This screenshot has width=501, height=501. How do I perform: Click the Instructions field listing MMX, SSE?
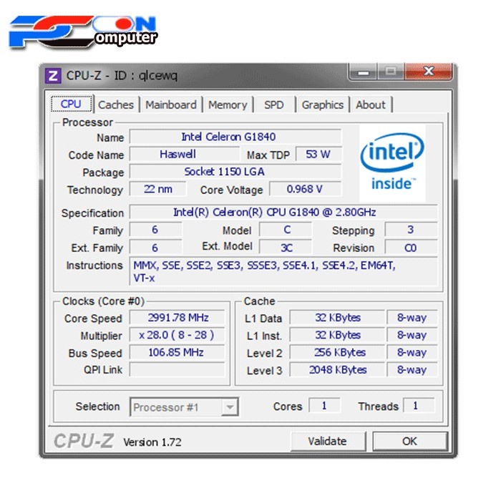[x=283, y=271]
